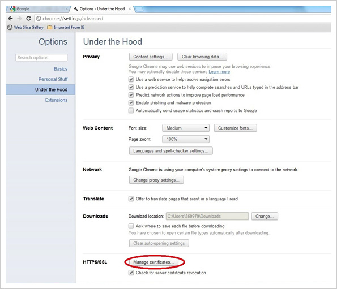The height and width of the screenshot is (289, 337).
Task: Expand the Font size Medium dropdown
Action: coord(186,128)
